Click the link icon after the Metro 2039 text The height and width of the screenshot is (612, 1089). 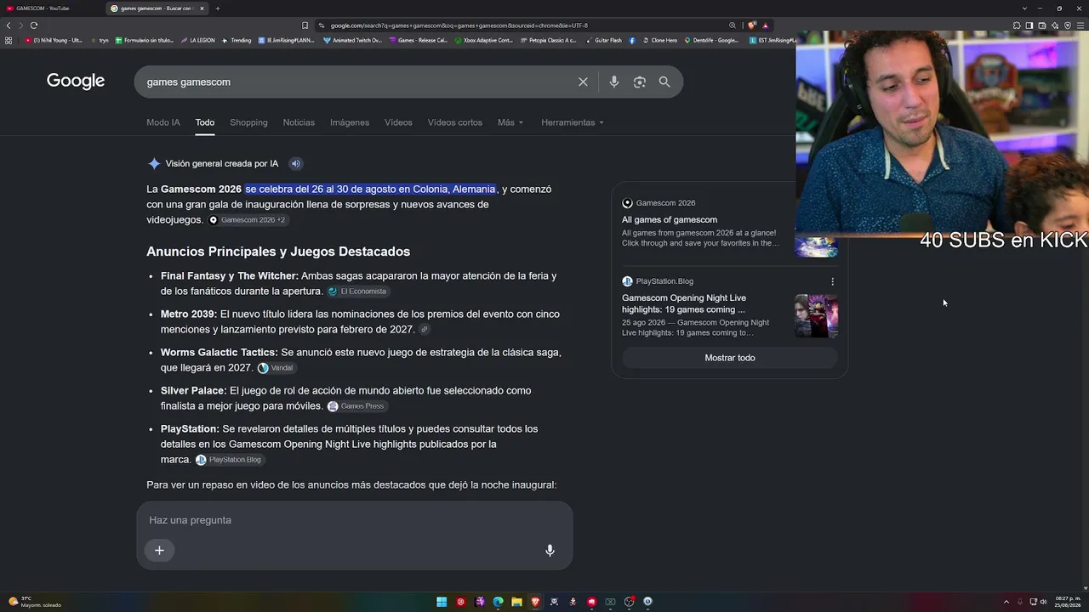425,330
